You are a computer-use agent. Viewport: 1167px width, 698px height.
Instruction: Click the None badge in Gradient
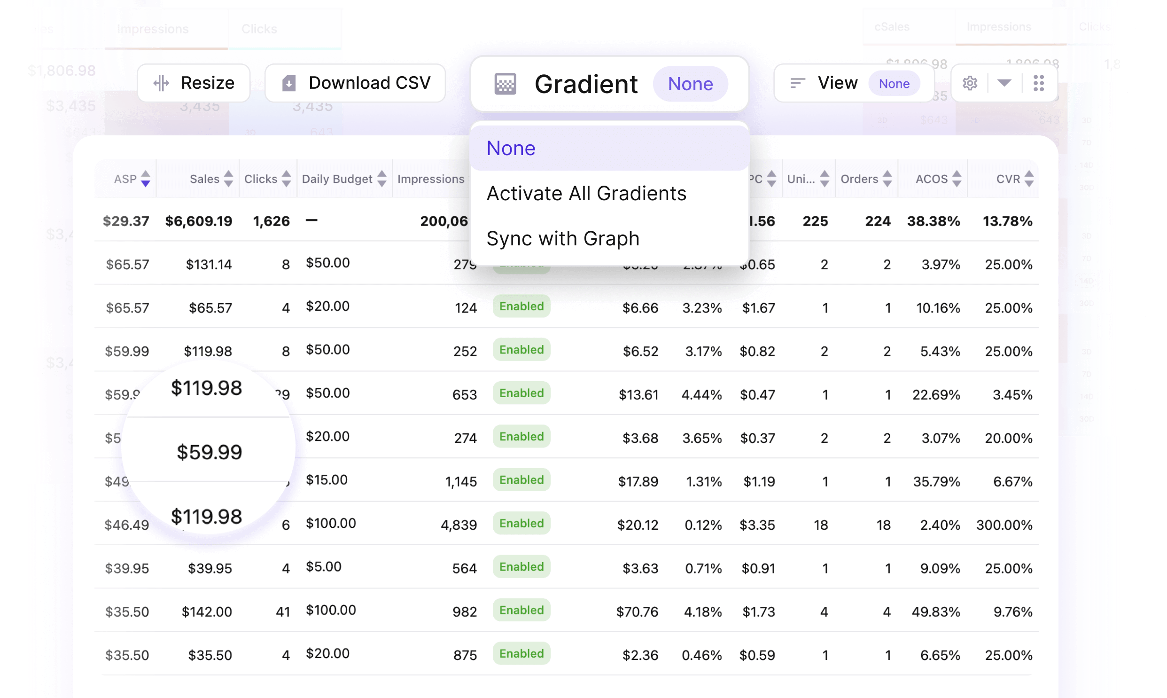[x=691, y=84]
